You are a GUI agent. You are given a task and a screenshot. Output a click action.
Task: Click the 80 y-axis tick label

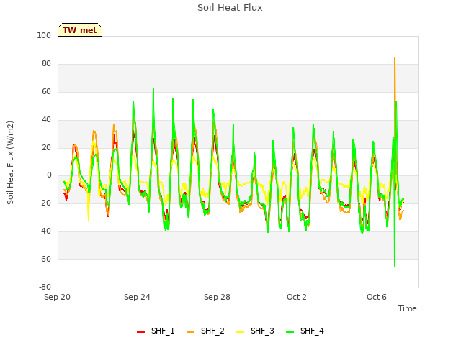[46, 64]
